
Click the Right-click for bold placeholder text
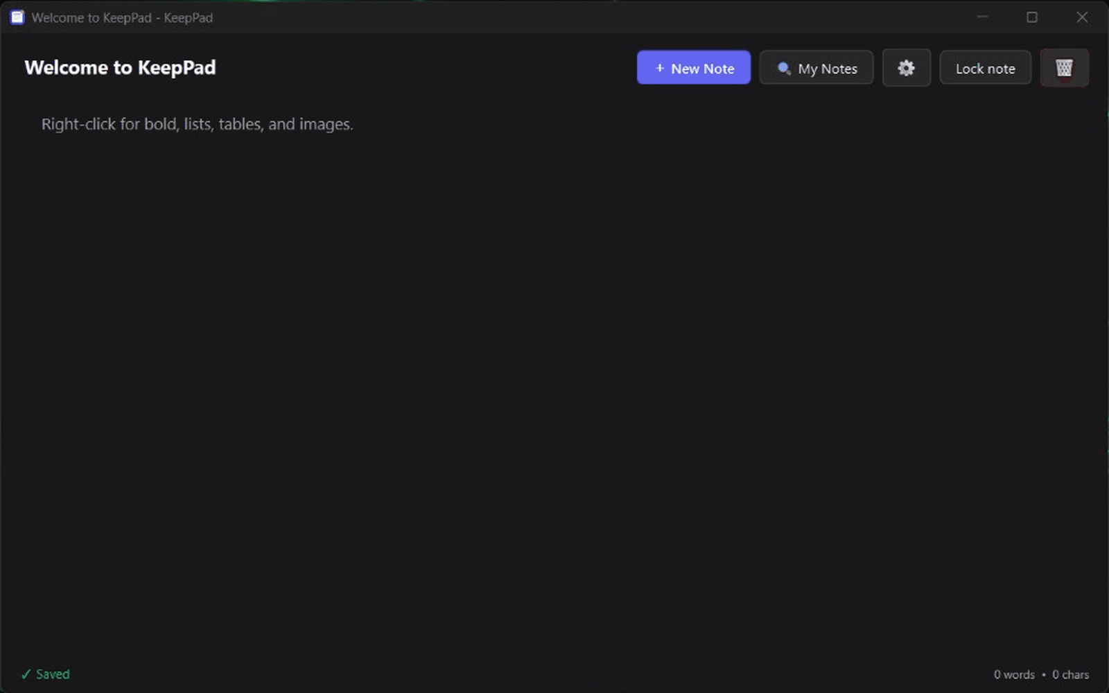pos(197,124)
